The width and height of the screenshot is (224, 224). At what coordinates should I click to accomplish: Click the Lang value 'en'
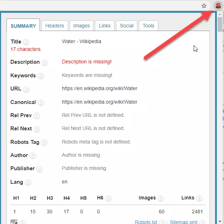point(65,182)
